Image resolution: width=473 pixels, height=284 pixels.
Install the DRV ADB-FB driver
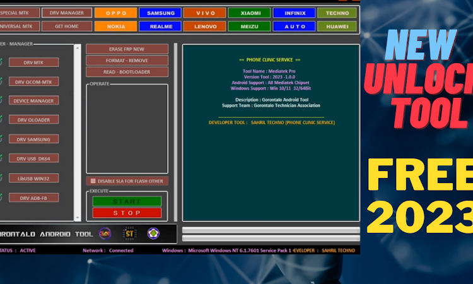click(x=34, y=198)
